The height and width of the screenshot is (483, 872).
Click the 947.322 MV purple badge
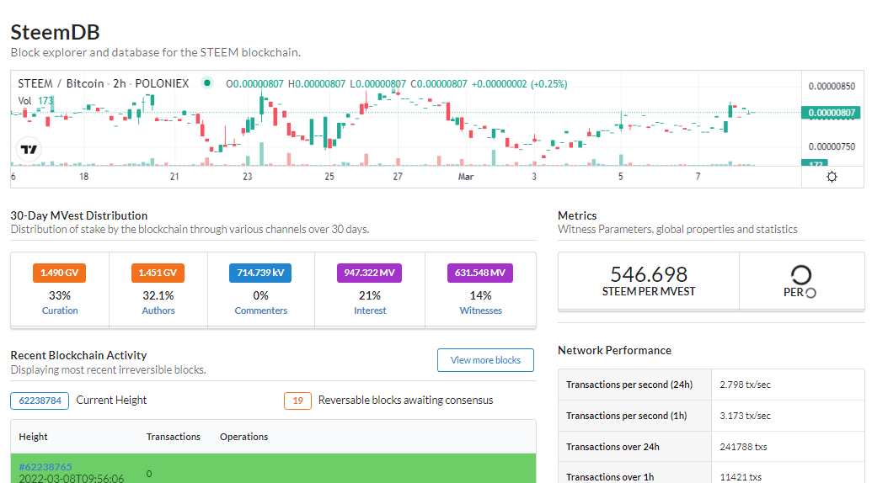[x=369, y=273]
